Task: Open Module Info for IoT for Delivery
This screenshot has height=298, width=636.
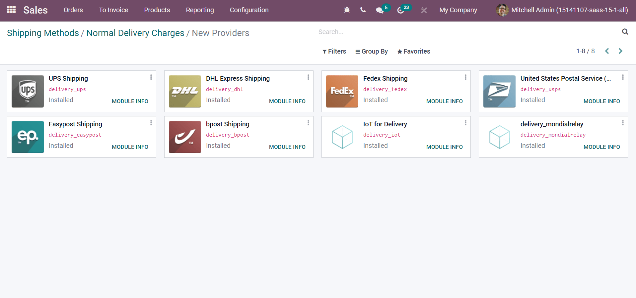Action: tap(445, 147)
